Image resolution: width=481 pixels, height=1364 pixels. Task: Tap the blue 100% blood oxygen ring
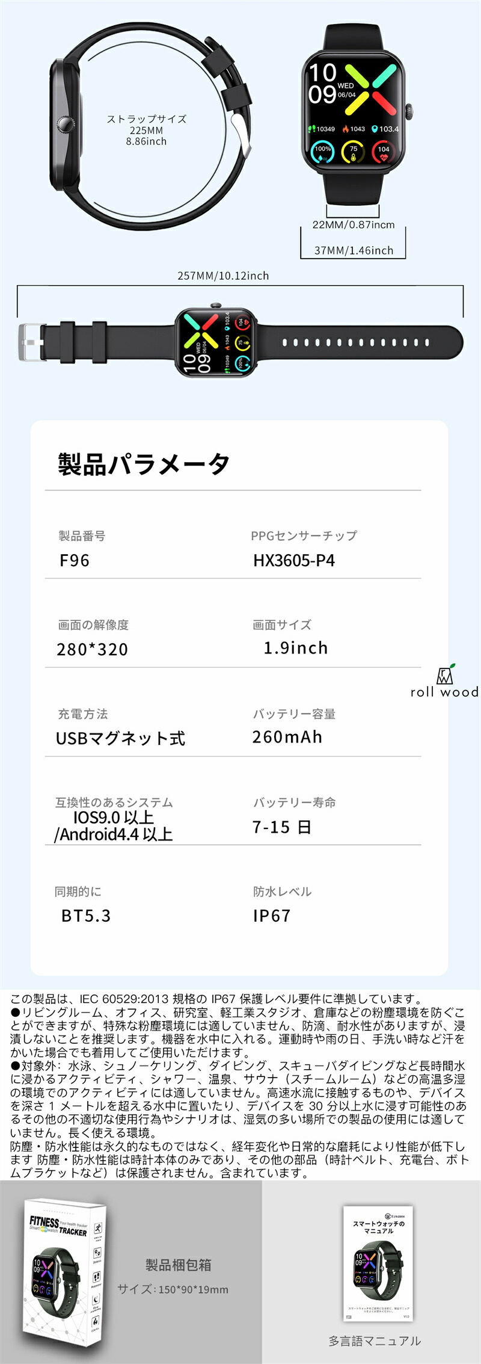point(323,152)
